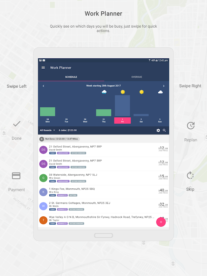This screenshot has height=276, width=207.
Task: Go to next week arrow
Action: tap(164, 86)
